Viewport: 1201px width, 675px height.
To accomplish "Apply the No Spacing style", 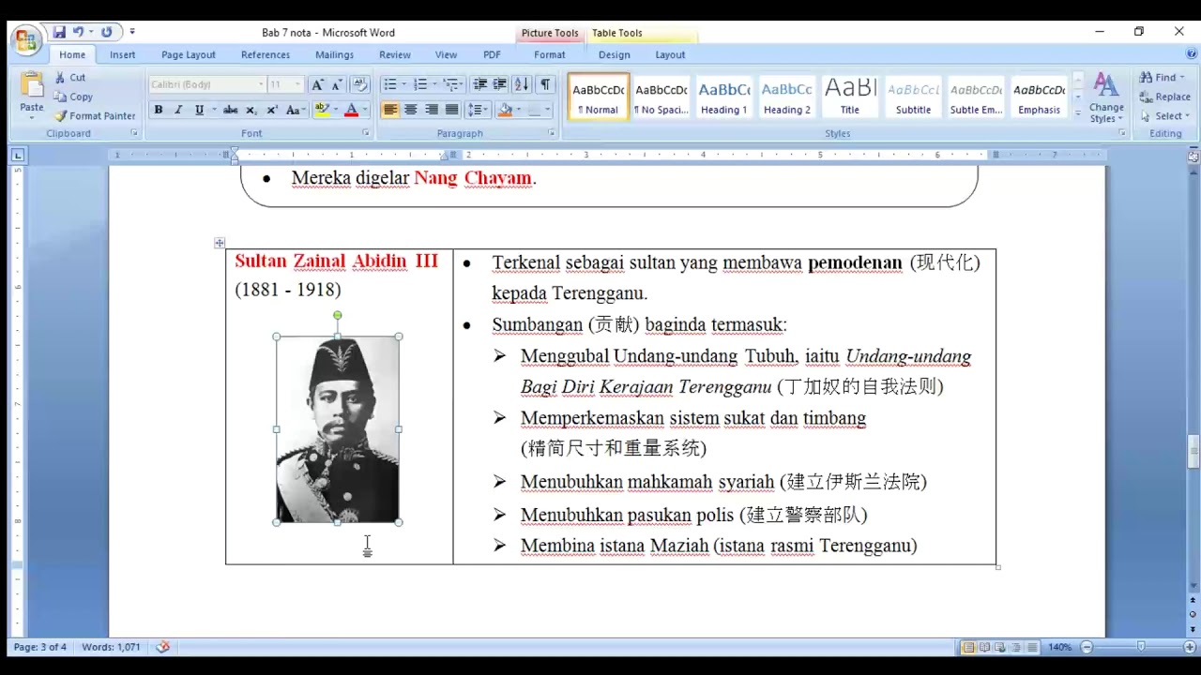I will tap(661, 97).
